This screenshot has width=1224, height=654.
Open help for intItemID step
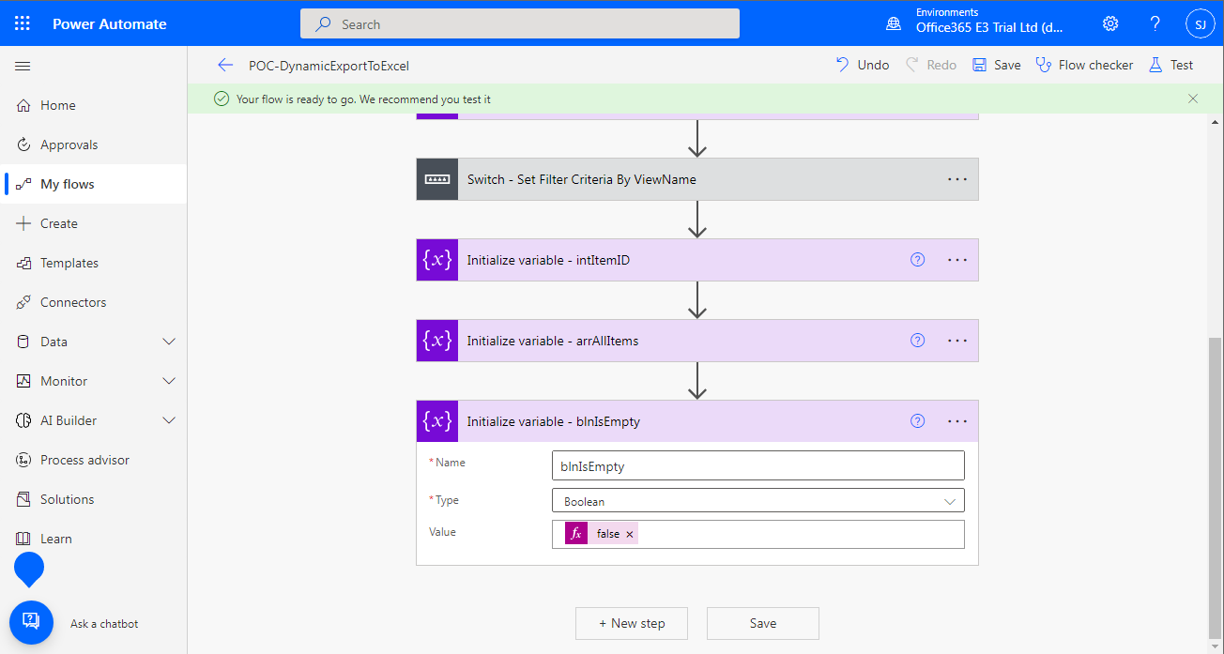point(918,260)
